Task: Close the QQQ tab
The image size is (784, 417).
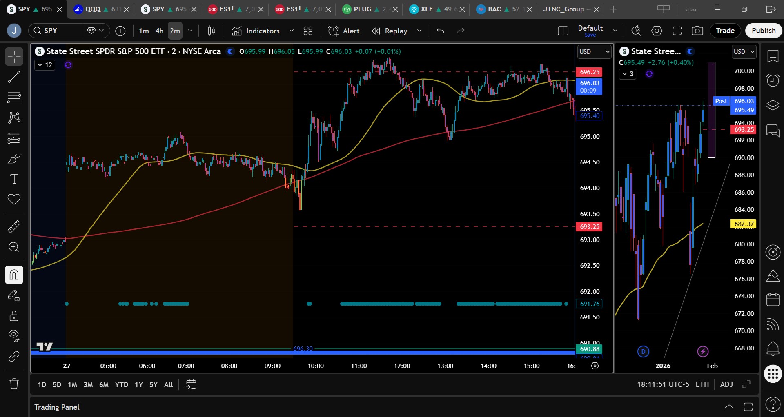Action: point(127,9)
